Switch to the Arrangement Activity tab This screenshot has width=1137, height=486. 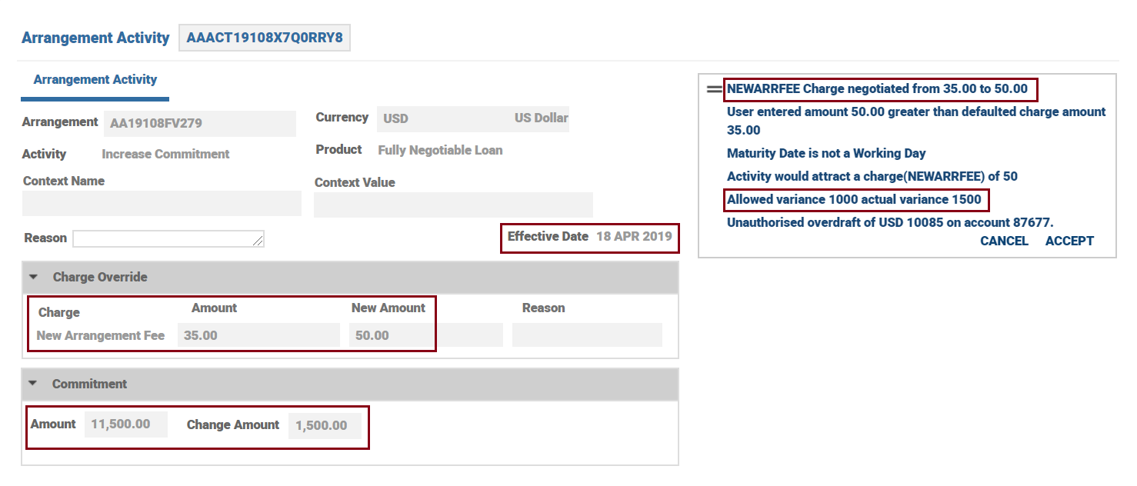[95, 80]
